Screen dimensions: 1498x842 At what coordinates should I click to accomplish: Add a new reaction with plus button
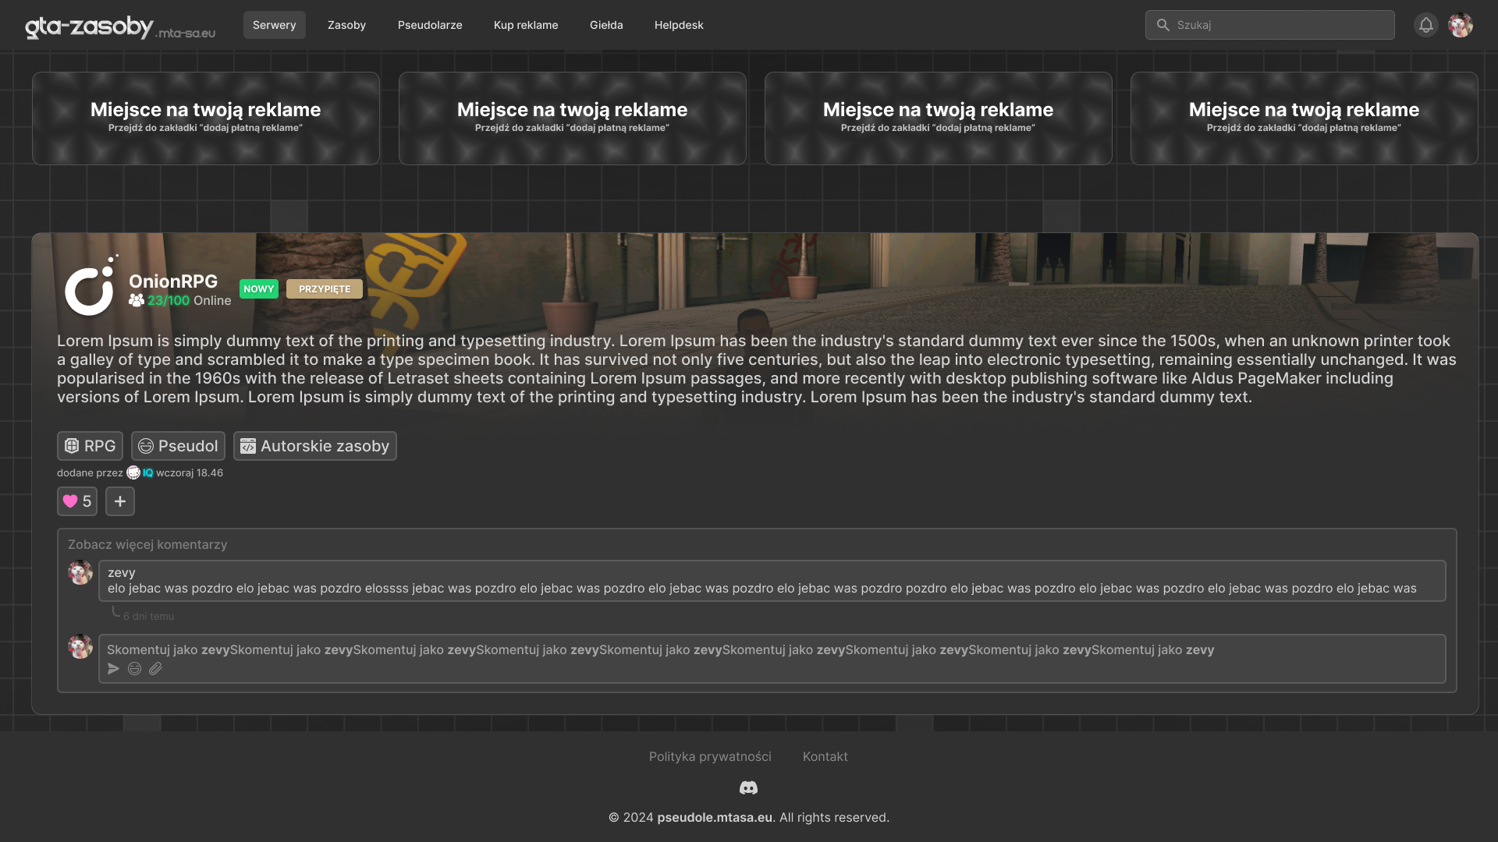[120, 501]
